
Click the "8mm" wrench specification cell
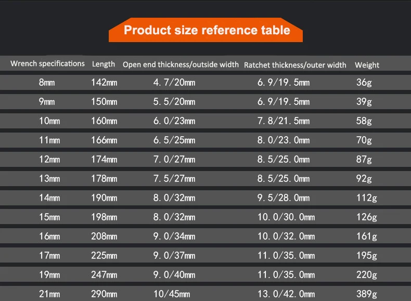coord(47,83)
